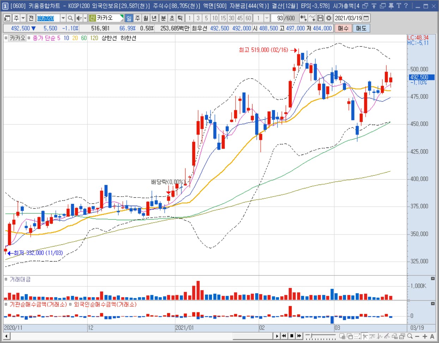Toggle the 기관순매수금액 indicator checkbox
The height and width of the screenshot is (343, 439).
pyautogui.click(x=6, y=304)
